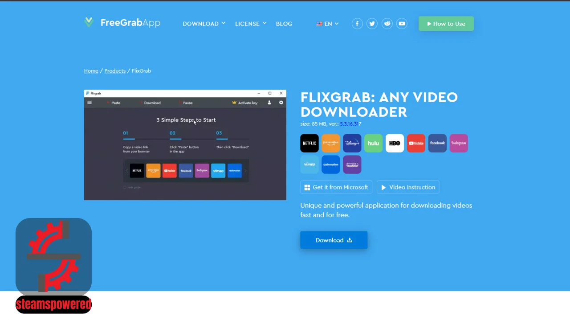Image resolution: width=570 pixels, height=321 pixels.
Task: Click settings gear in FlixGrab app preview
Action: [281, 103]
